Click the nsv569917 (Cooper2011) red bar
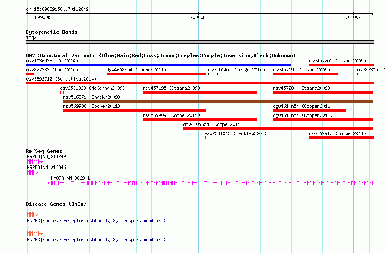 [x=341, y=138]
